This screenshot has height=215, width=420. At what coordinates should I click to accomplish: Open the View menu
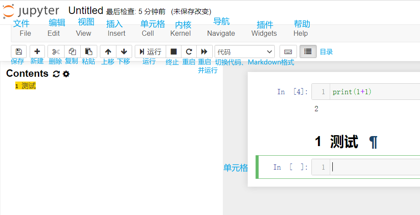[x=84, y=33]
